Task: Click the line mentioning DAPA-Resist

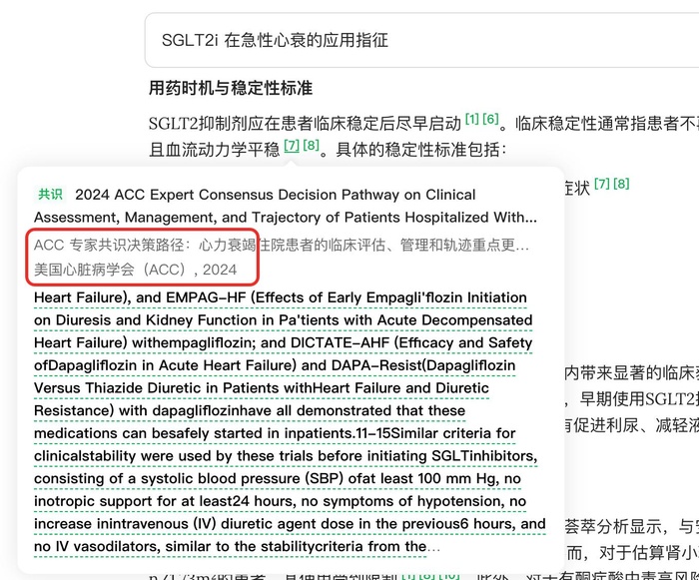Action: (x=275, y=365)
